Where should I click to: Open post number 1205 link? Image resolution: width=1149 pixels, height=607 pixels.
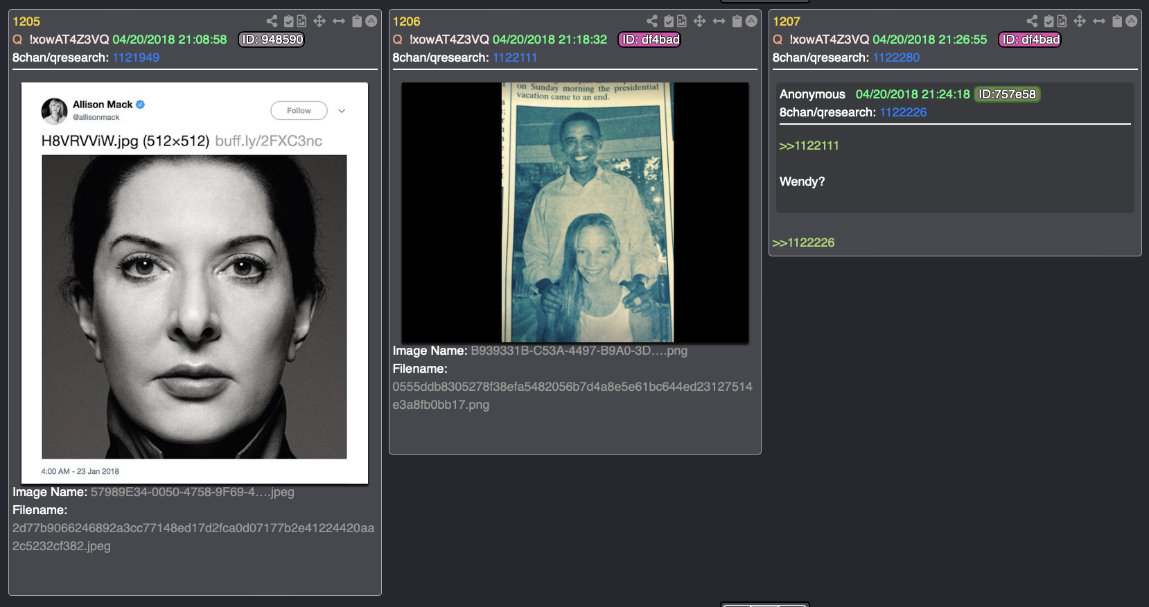click(26, 21)
